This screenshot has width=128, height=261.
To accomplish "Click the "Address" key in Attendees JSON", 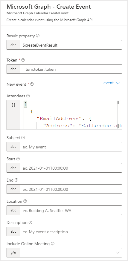I will (x=58, y=126).
